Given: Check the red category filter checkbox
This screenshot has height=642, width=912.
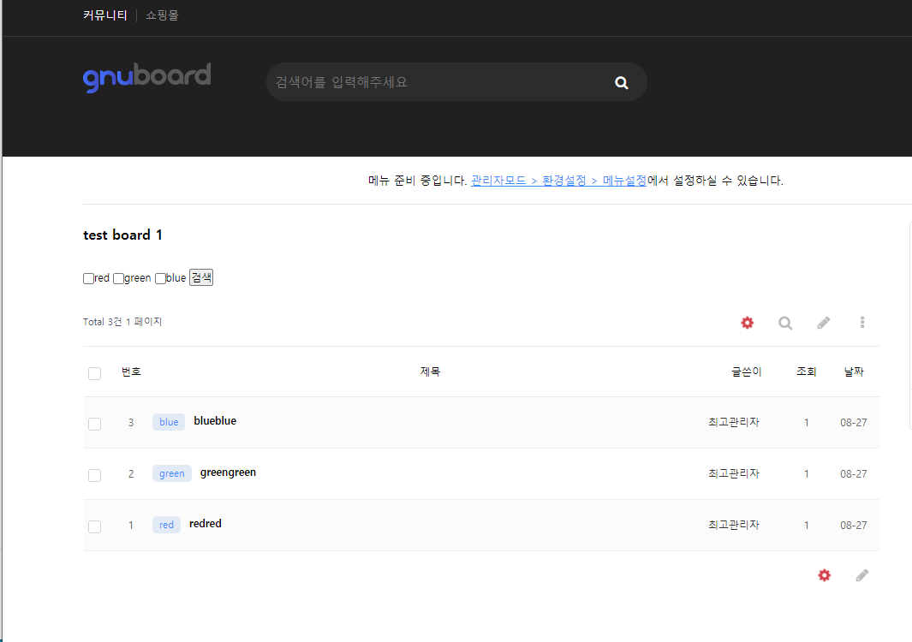Looking at the screenshot, I should (88, 278).
